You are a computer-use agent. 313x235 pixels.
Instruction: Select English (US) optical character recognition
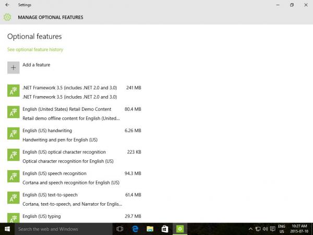pyautogui.click(x=64, y=152)
